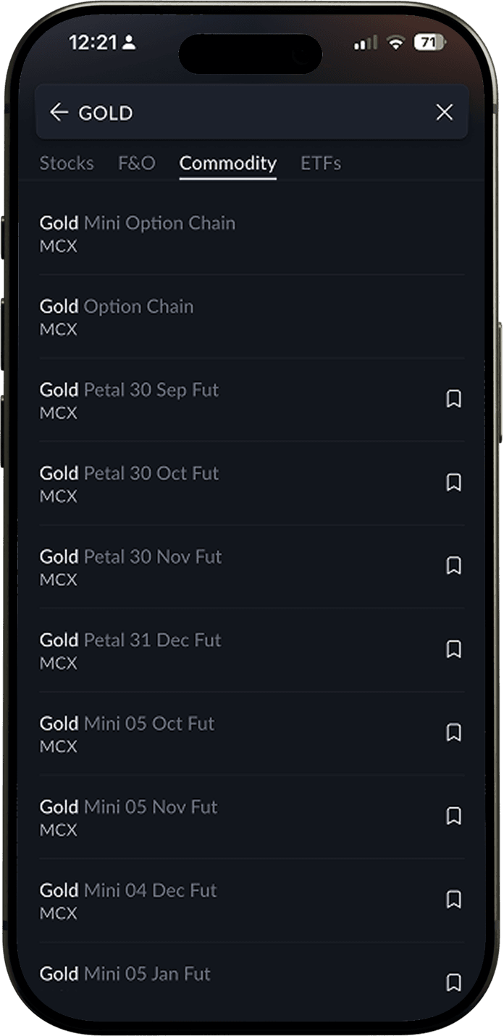This screenshot has height=1036, width=504.
Task: Bookmark Gold Petal 30 Sep Fut
Action: point(453,399)
